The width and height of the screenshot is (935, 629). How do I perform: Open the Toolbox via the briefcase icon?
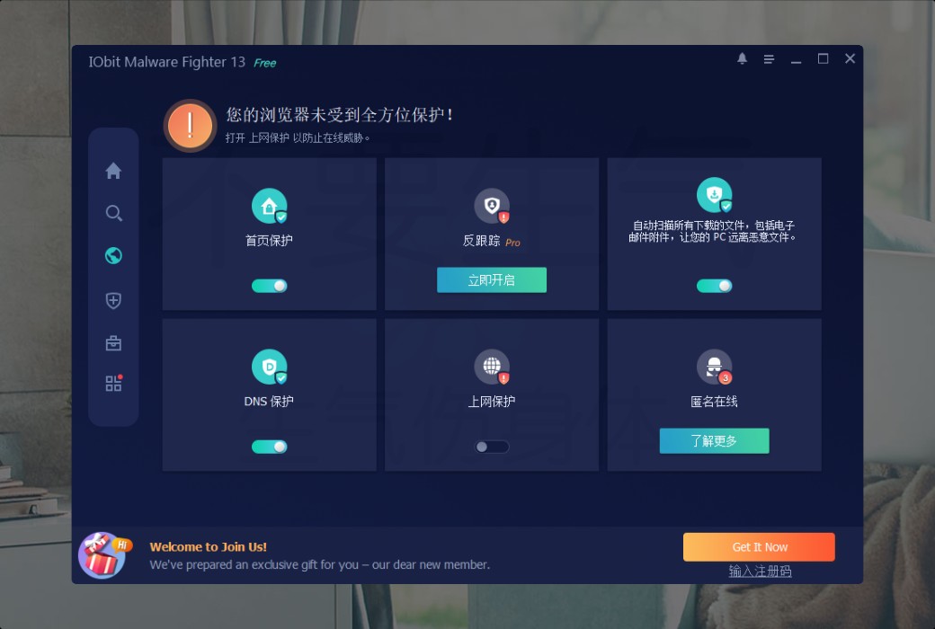pos(113,342)
